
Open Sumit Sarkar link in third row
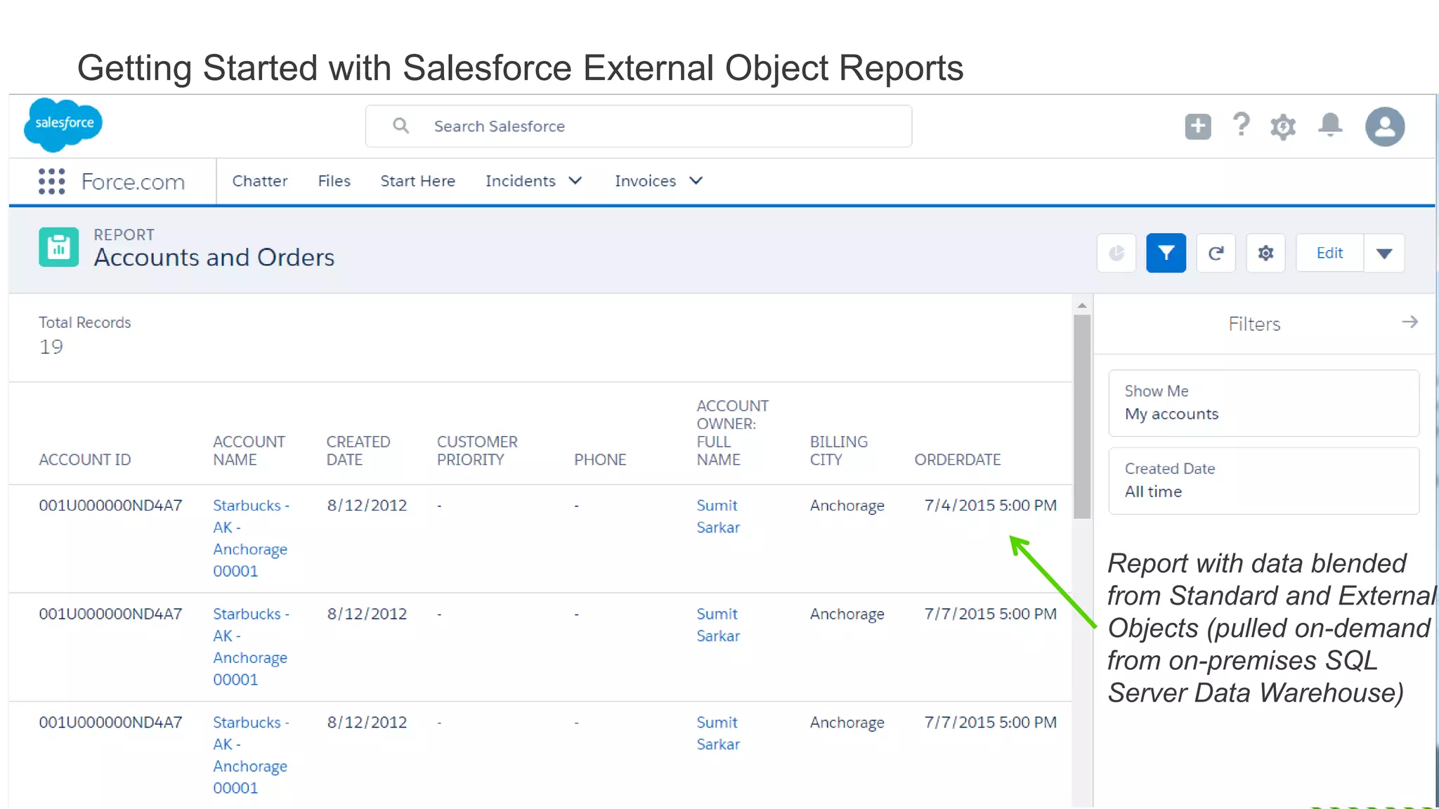click(x=718, y=733)
